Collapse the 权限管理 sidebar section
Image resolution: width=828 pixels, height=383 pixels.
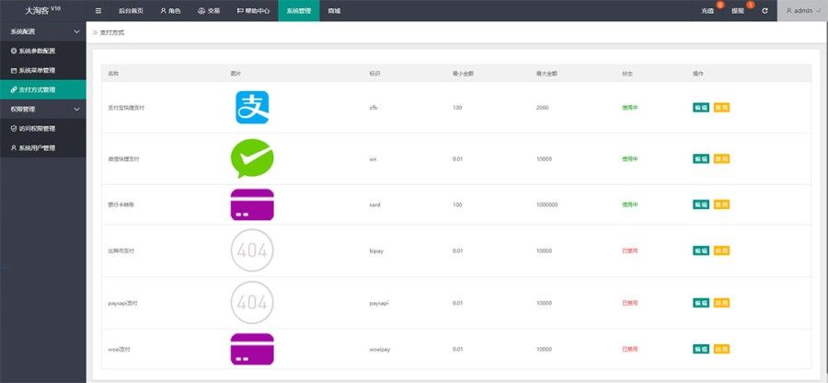tap(42, 109)
